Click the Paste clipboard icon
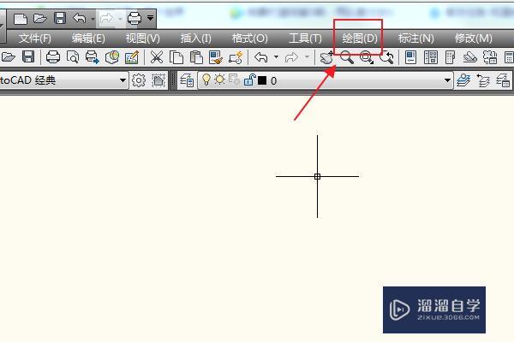 click(x=196, y=57)
